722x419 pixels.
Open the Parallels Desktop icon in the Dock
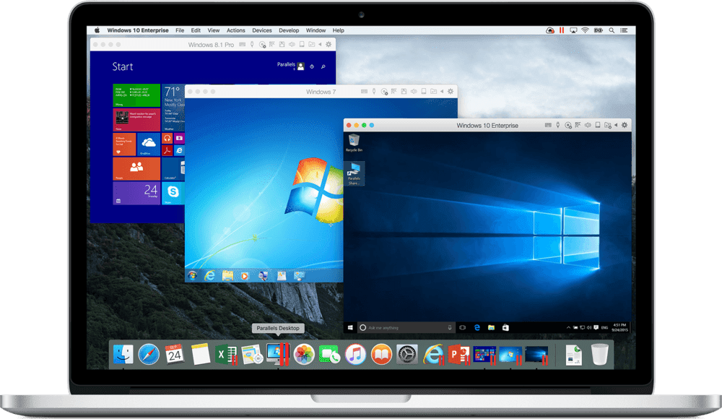[275, 354]
